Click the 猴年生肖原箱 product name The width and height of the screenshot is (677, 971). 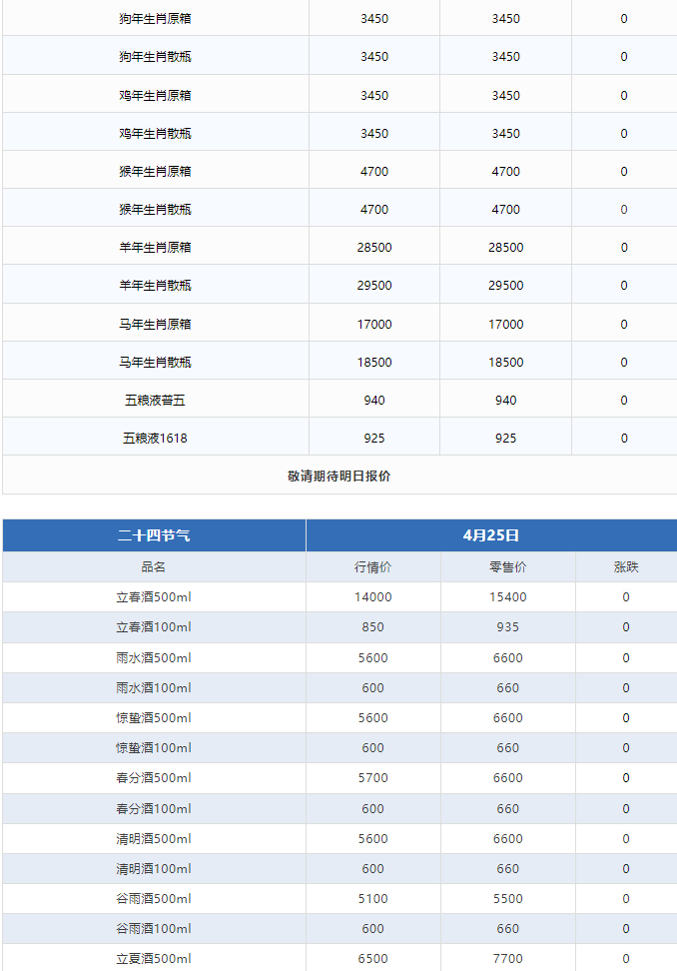155,172
